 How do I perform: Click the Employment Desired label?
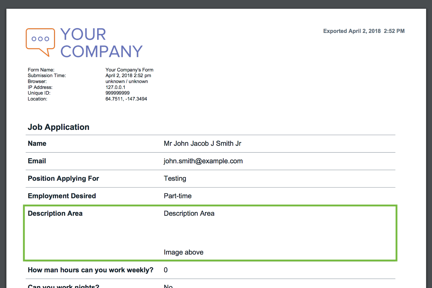(62, 196)
